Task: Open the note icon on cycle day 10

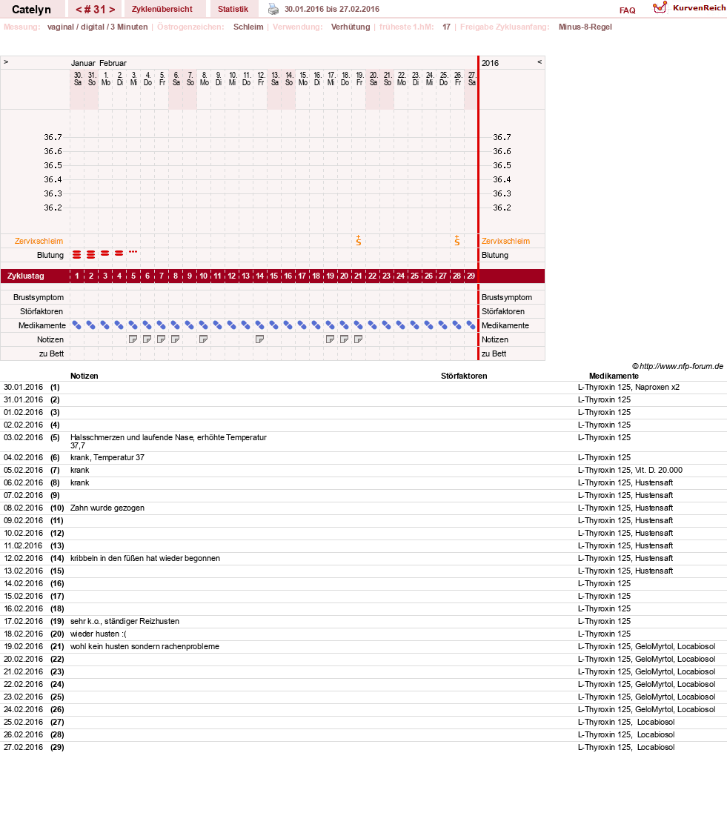Action: coord(203,339)
